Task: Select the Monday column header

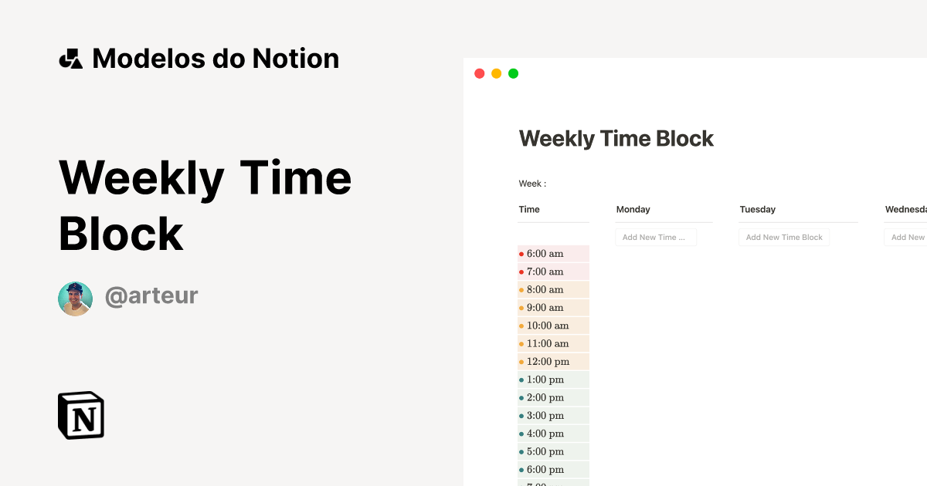Action: (633, 209)
